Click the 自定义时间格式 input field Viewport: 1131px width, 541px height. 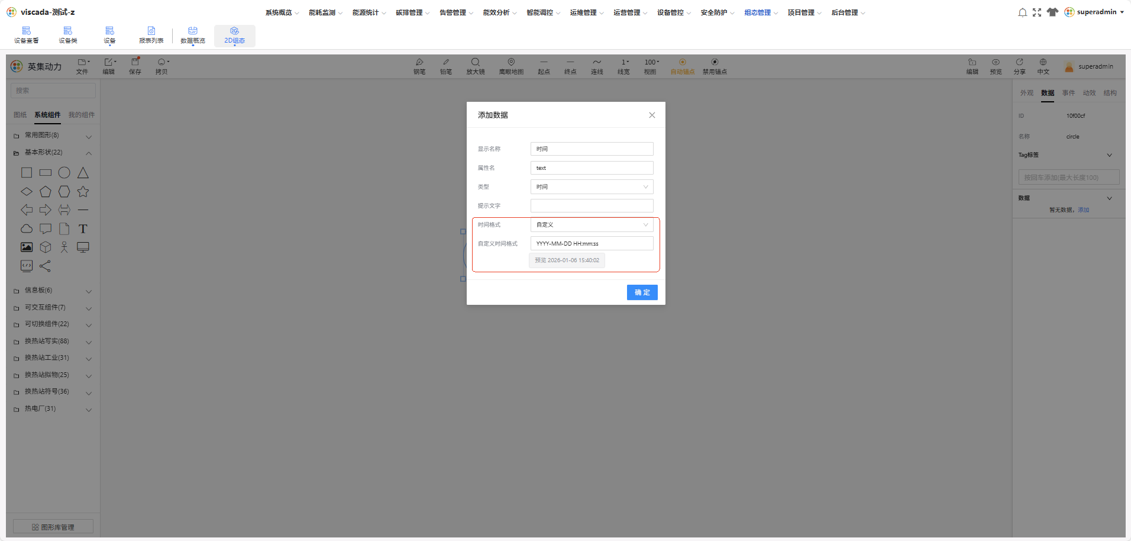point(592,244)
